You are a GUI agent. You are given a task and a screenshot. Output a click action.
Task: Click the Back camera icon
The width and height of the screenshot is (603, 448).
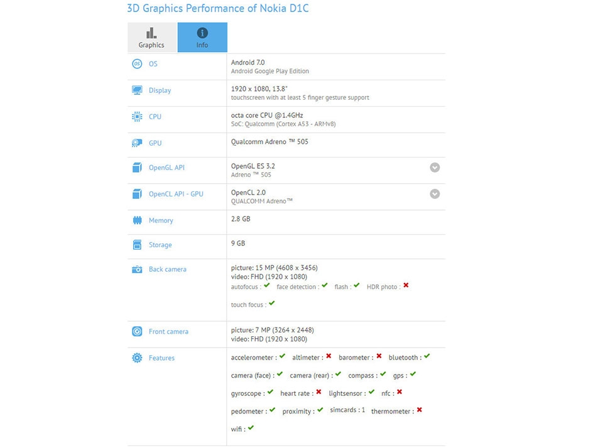[137, 269]
